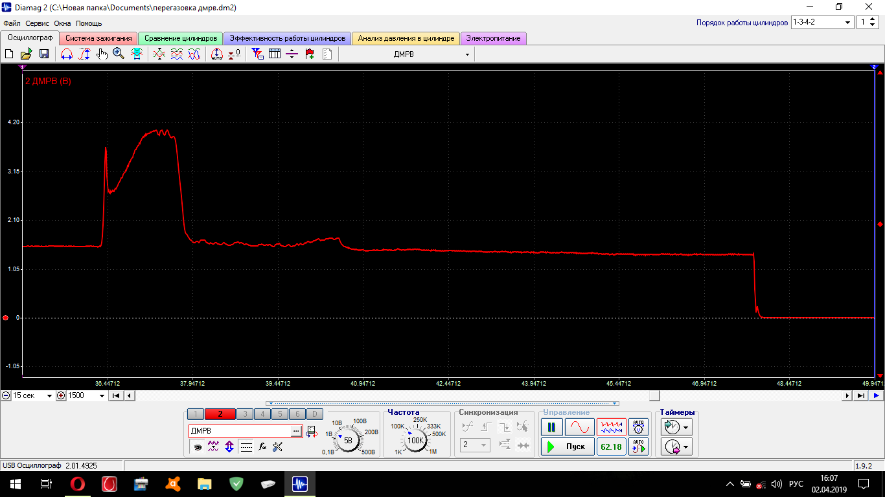The image size is (885, 497).
Task: Jump to recording start arrow button
Action: [x=116, y=395]
